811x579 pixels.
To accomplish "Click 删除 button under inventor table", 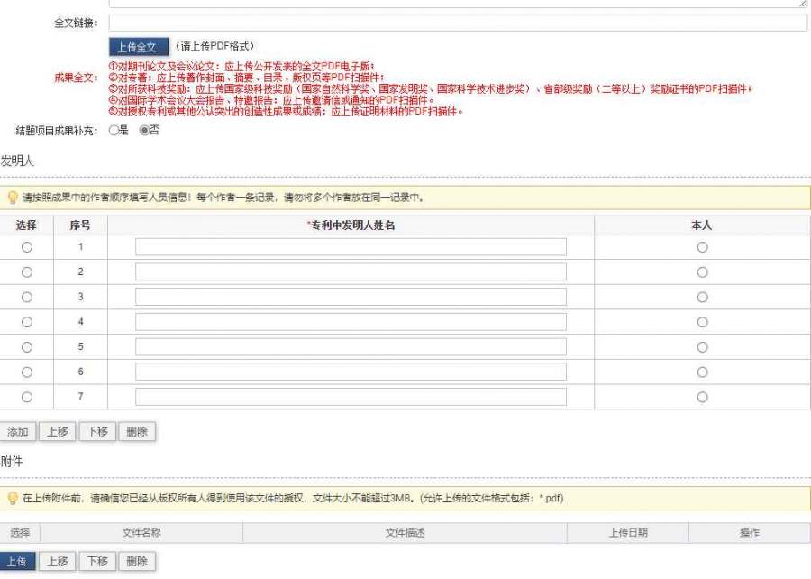I will tap(137, 432).
